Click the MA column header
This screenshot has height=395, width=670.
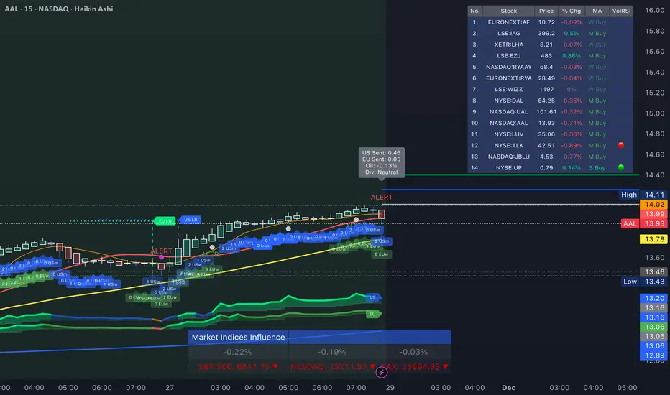tap(597, 11)
